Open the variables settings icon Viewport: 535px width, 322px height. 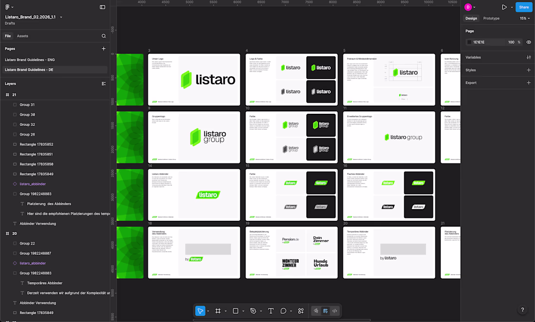click(x=529, y=57)
